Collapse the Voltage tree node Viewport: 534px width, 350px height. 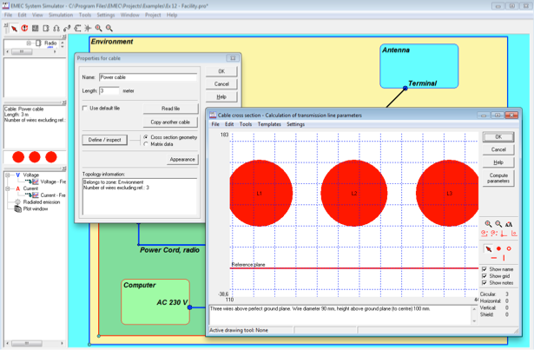point(8,175)
